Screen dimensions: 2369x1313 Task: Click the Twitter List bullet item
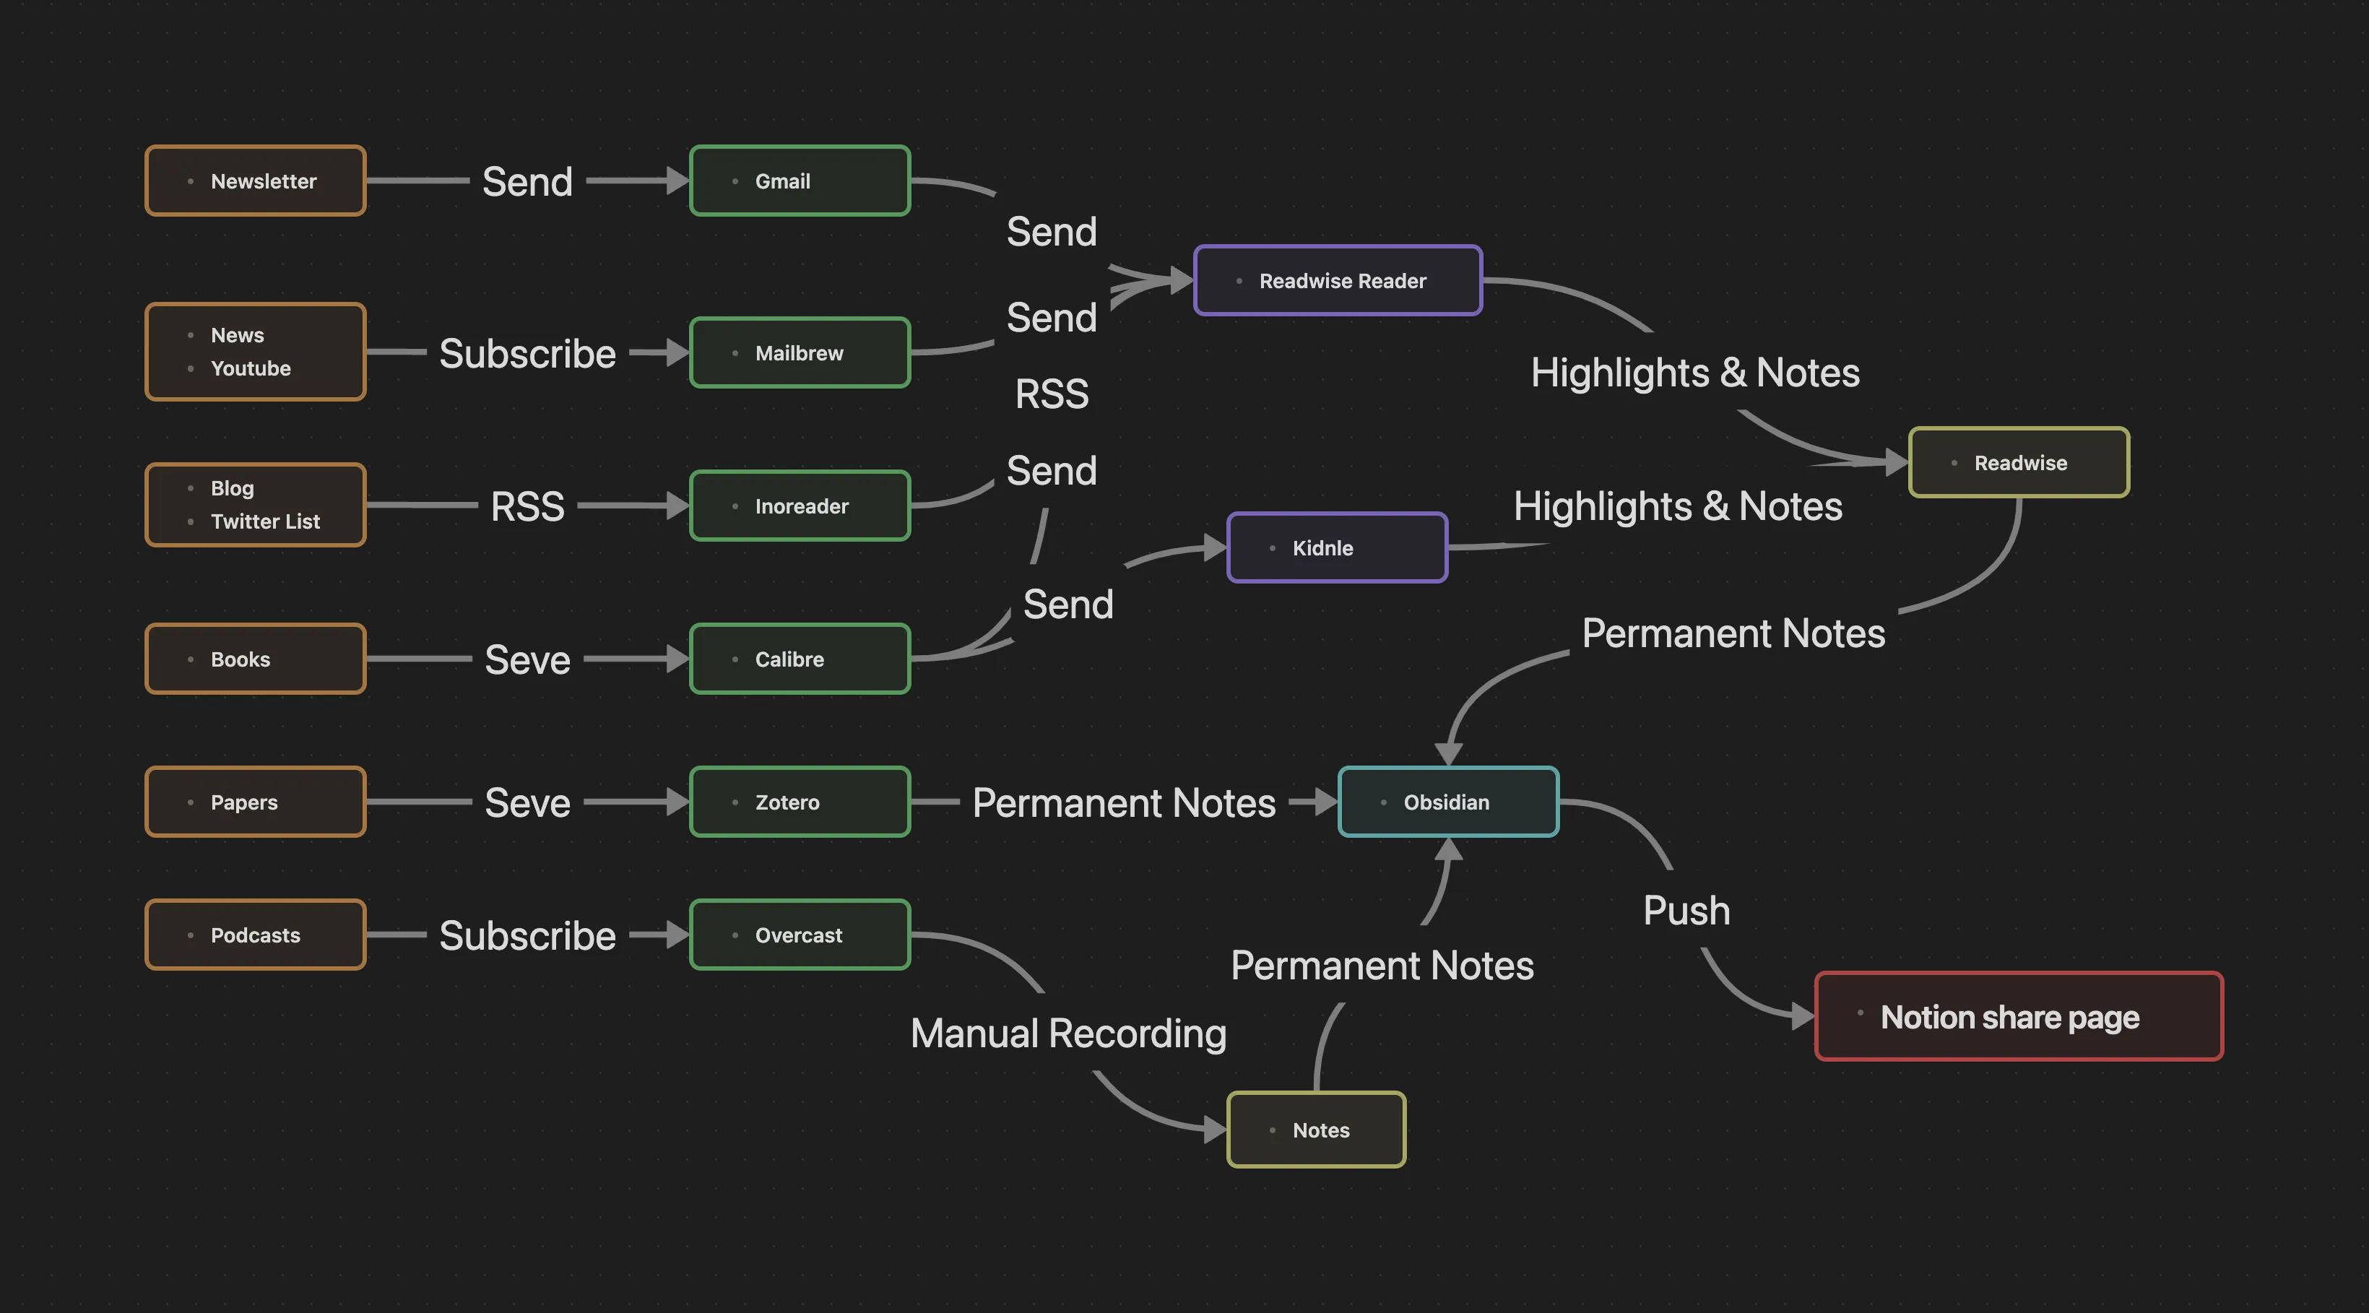point(266,521)
